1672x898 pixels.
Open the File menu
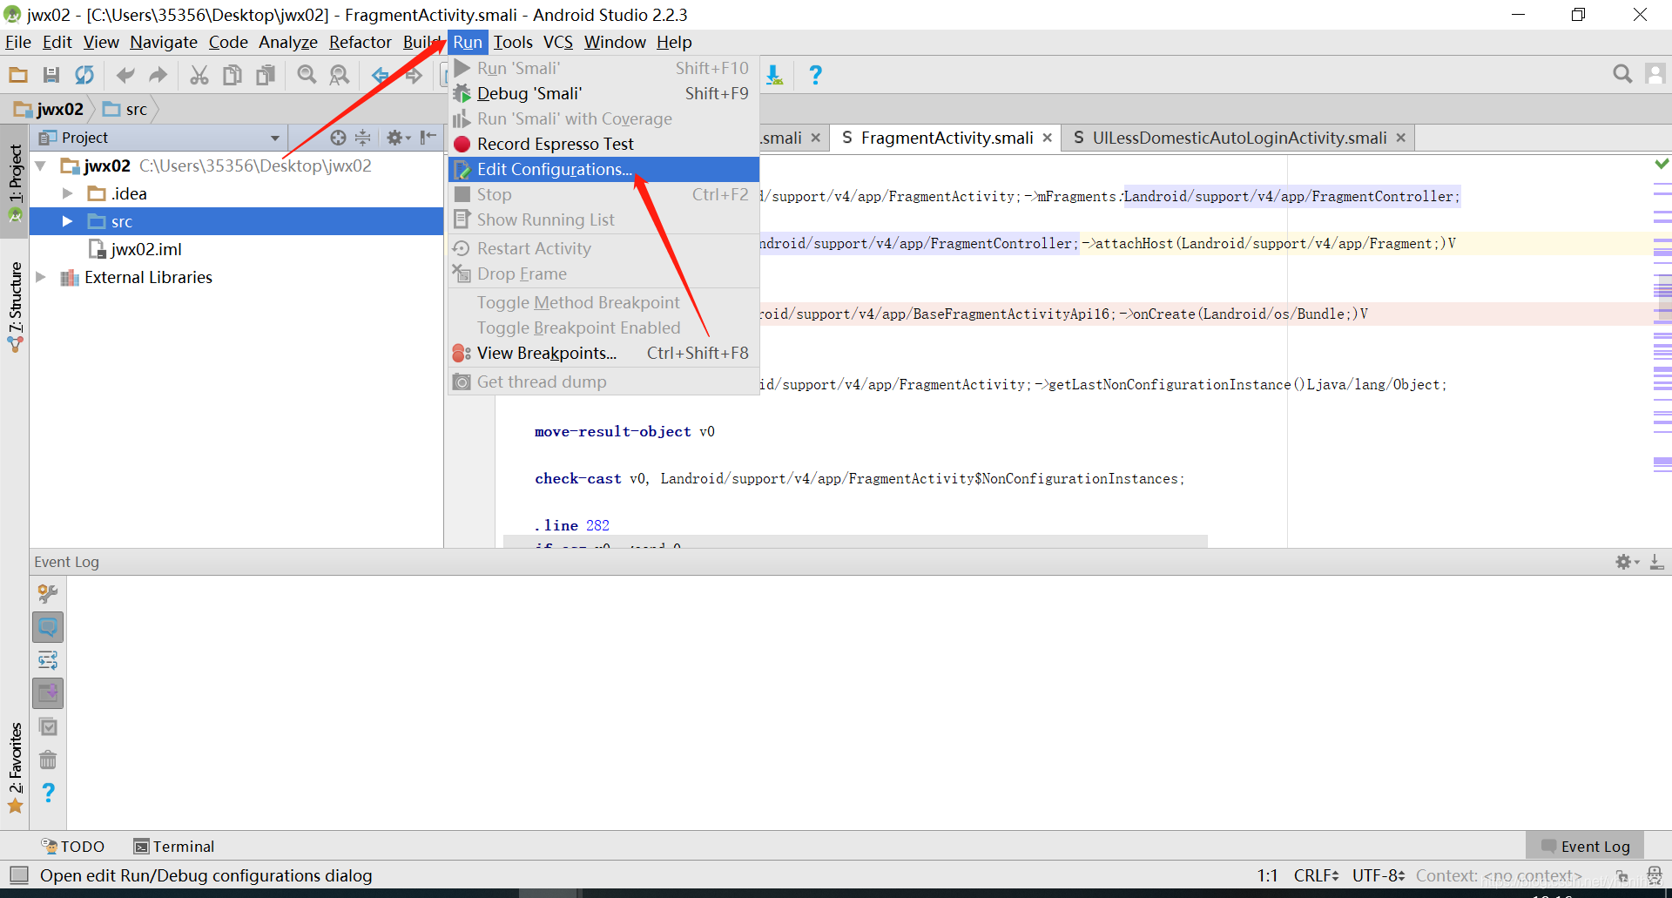(x=18, y=42)
